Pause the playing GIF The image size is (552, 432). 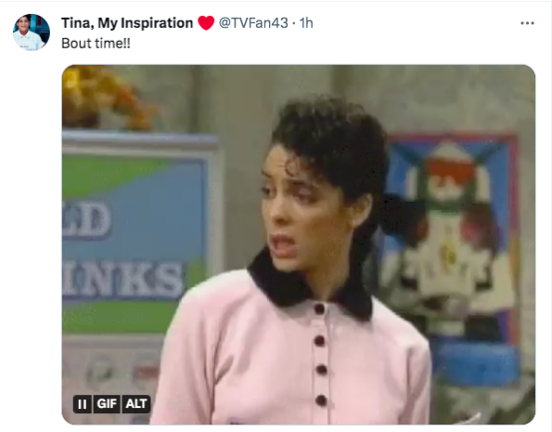tap(83, 404)
